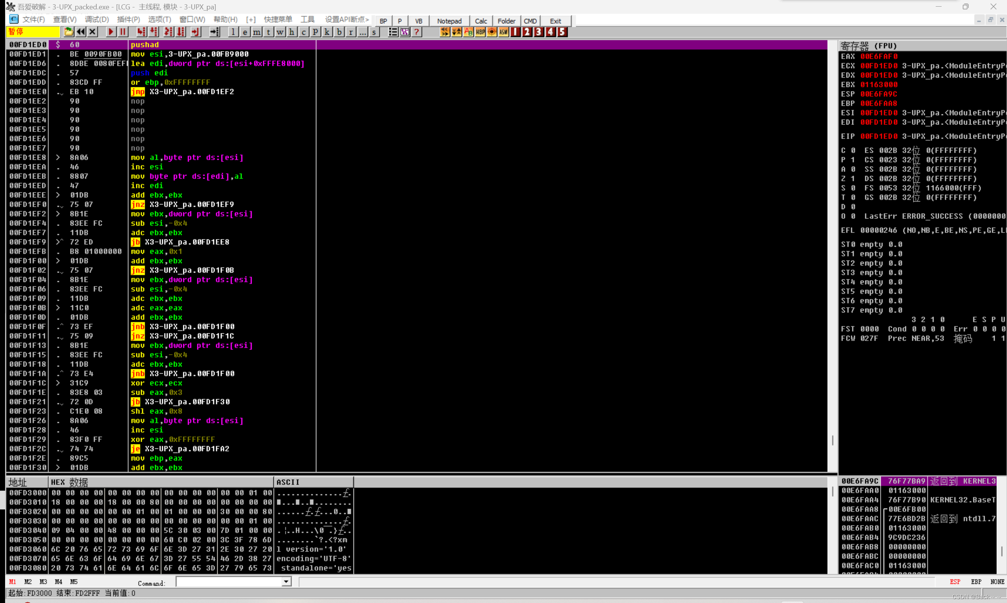Switch stack view to EBP mode
1007x603 pixels.
pos(976,582)
